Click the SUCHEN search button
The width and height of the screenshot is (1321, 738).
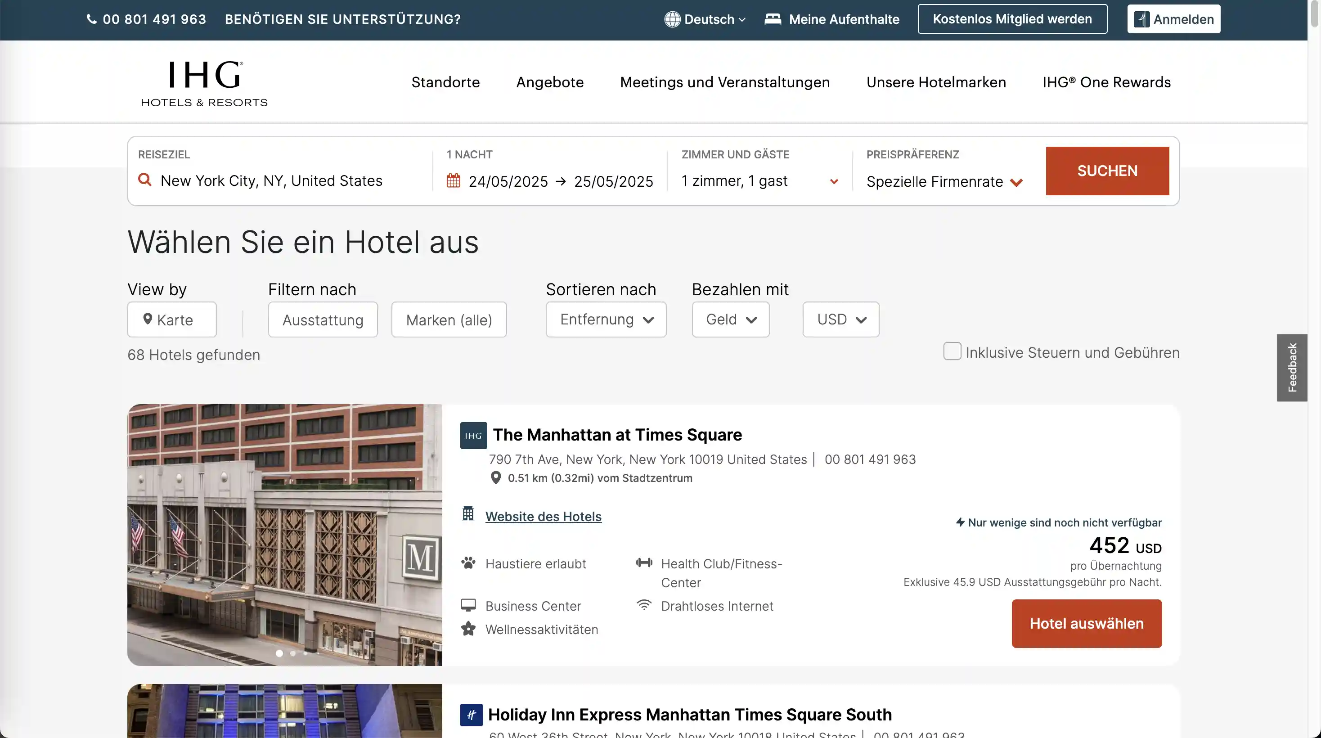coord(1107,171)
